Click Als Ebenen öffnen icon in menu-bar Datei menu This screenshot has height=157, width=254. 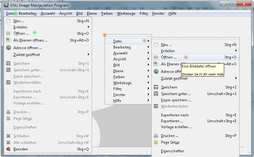point(8,40)
